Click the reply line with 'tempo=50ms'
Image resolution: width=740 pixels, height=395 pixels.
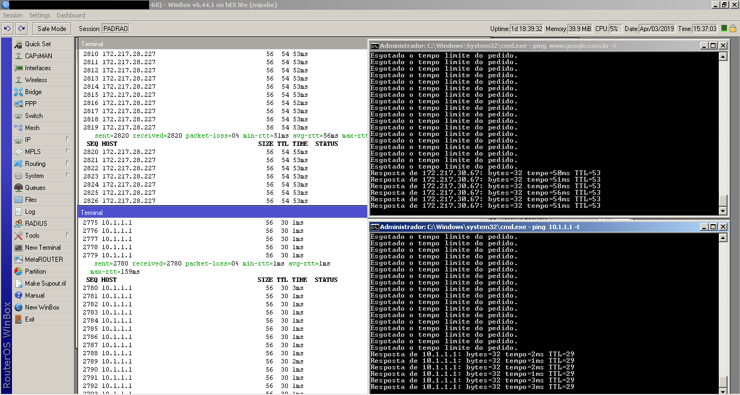pos(485,173)
